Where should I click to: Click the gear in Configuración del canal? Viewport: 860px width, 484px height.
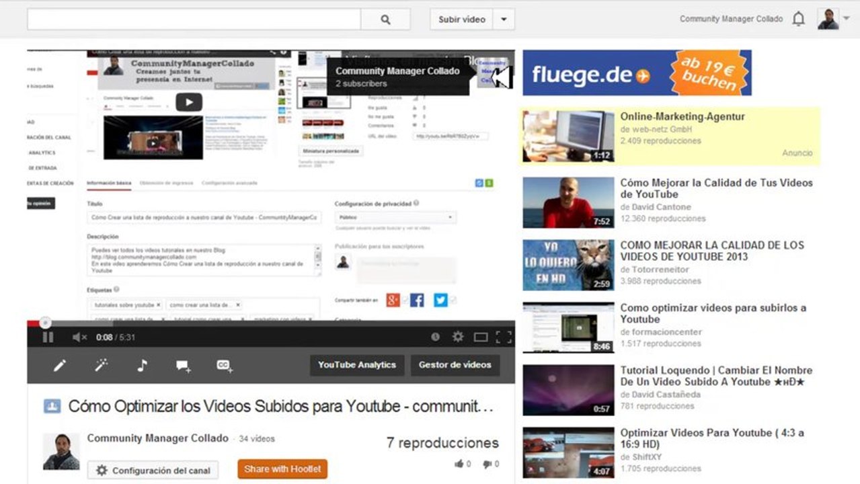[x=102, y=471]
